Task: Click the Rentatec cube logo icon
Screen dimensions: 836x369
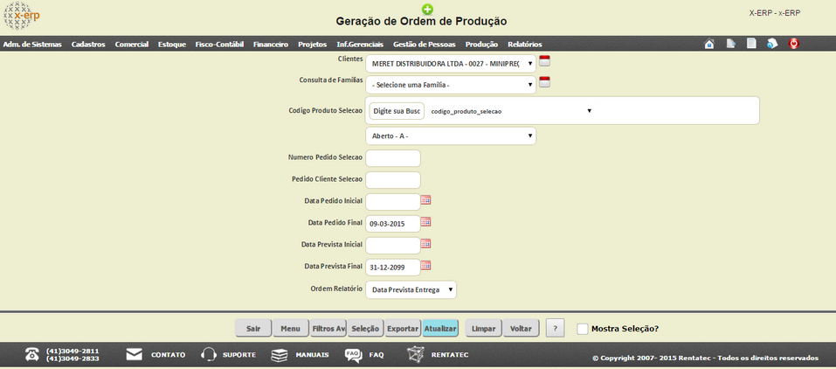Action: [x=416, y=355]
